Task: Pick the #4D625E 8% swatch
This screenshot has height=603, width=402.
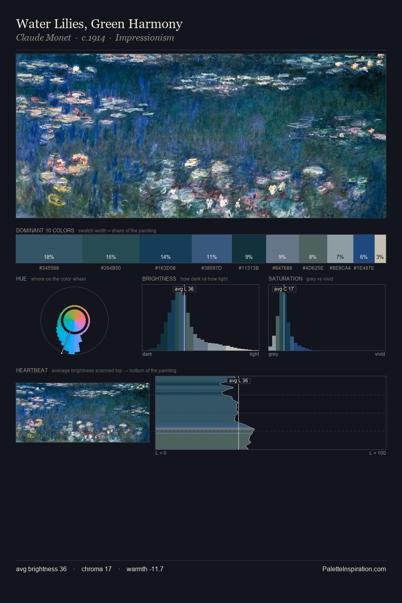Action: (x=313, y=249)
